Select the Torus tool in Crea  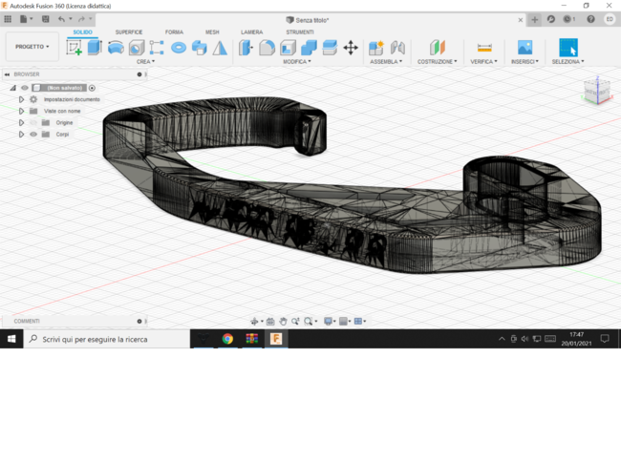(178, 48)
